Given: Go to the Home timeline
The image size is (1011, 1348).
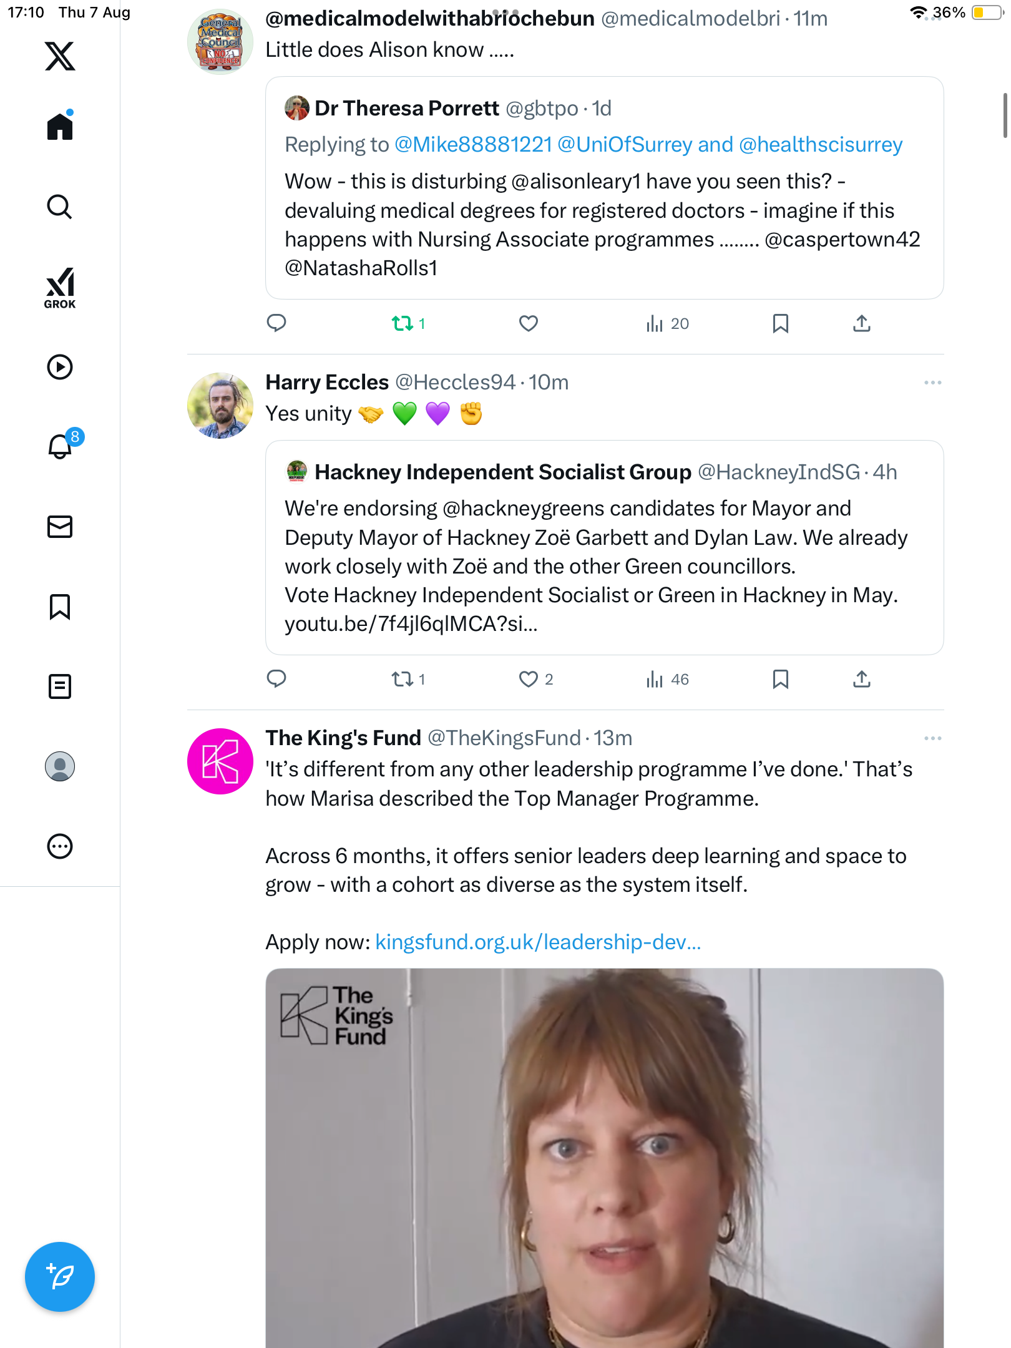Looking at the screenshot, I should (60, 127).
